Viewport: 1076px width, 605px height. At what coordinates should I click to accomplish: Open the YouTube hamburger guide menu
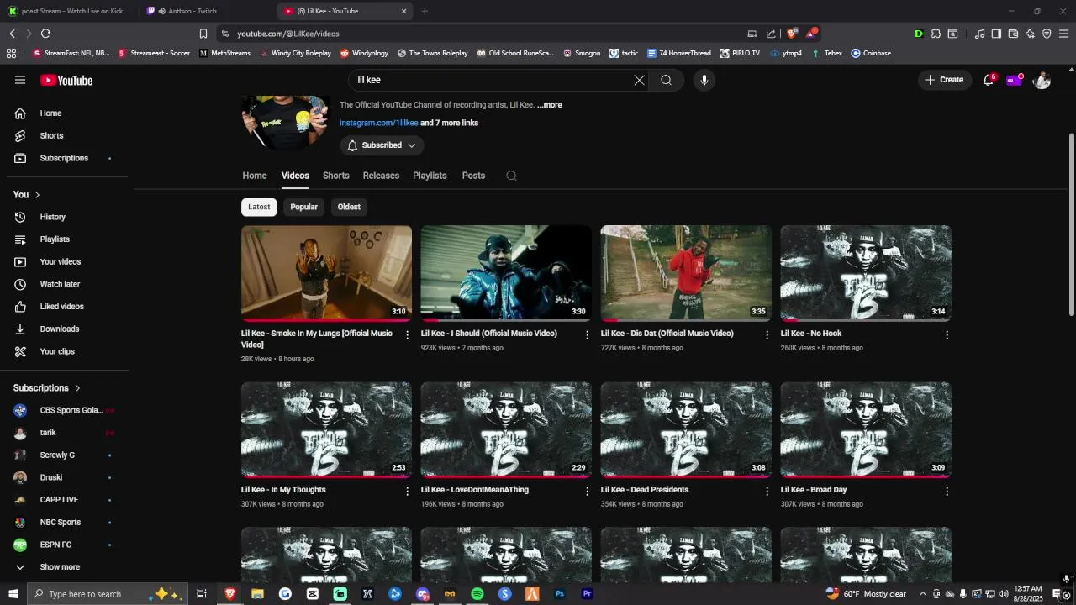(x=20, y=80)
